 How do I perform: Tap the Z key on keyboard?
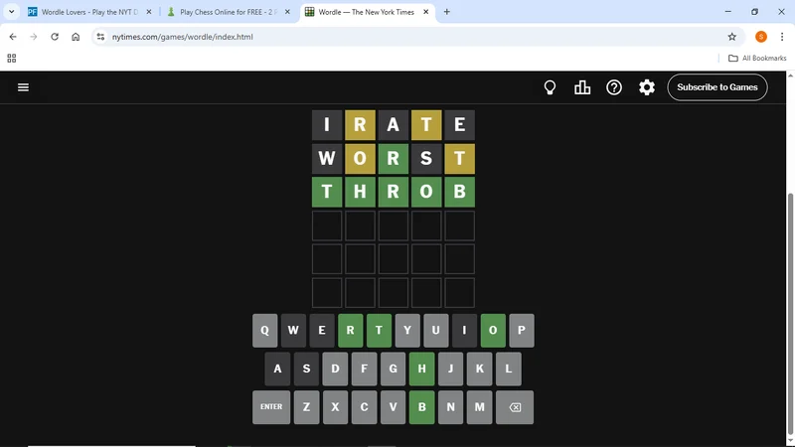[x=306, y=407]
